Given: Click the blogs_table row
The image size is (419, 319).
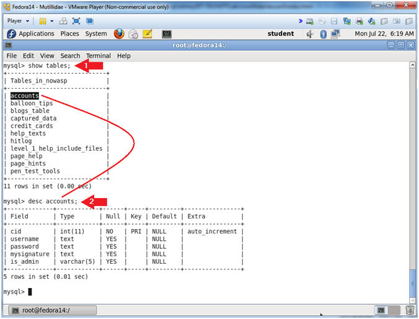Looking at the screenshot, I should pos(30,111).
